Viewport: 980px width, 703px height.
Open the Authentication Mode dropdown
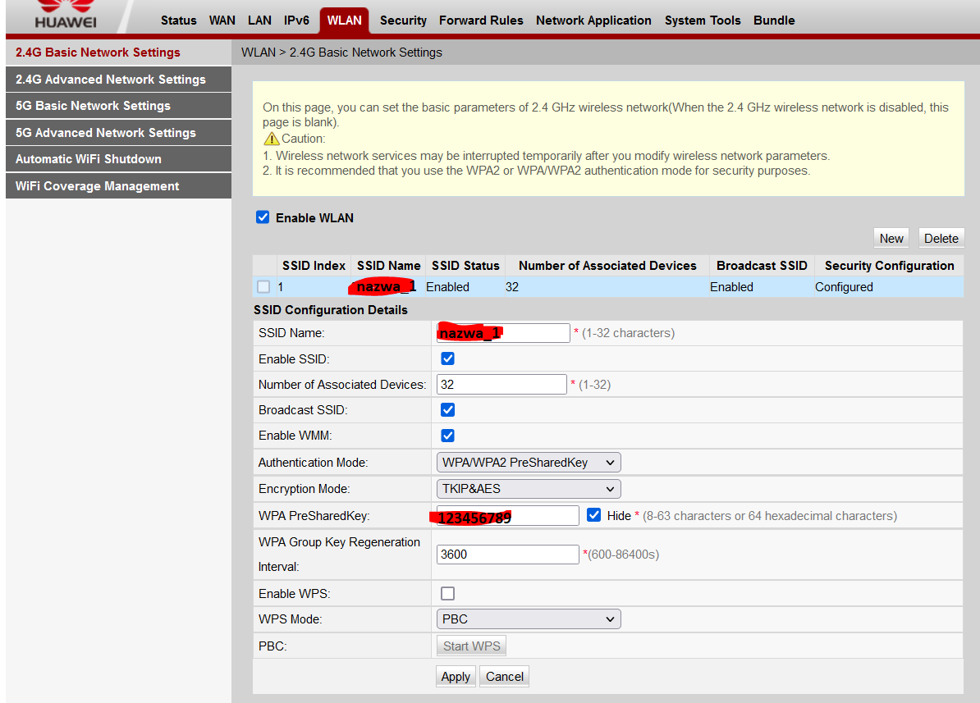528,462
